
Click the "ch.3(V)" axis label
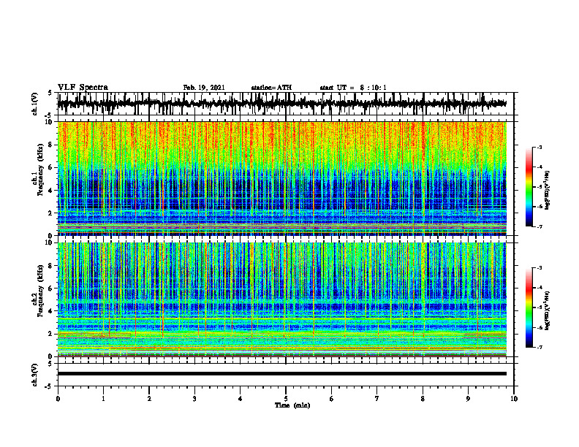point(35,375)
